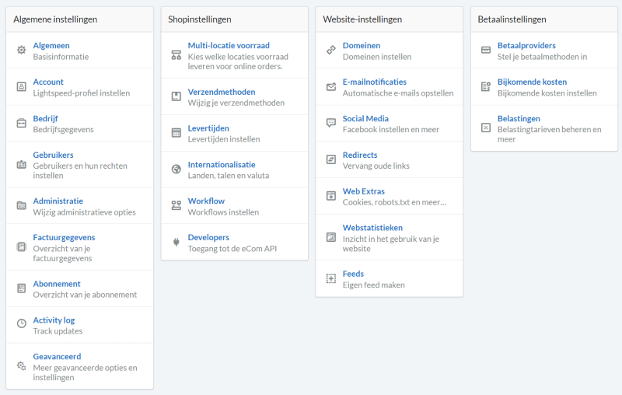Click the calendar icon beside Levertijden

click(176, 133)
